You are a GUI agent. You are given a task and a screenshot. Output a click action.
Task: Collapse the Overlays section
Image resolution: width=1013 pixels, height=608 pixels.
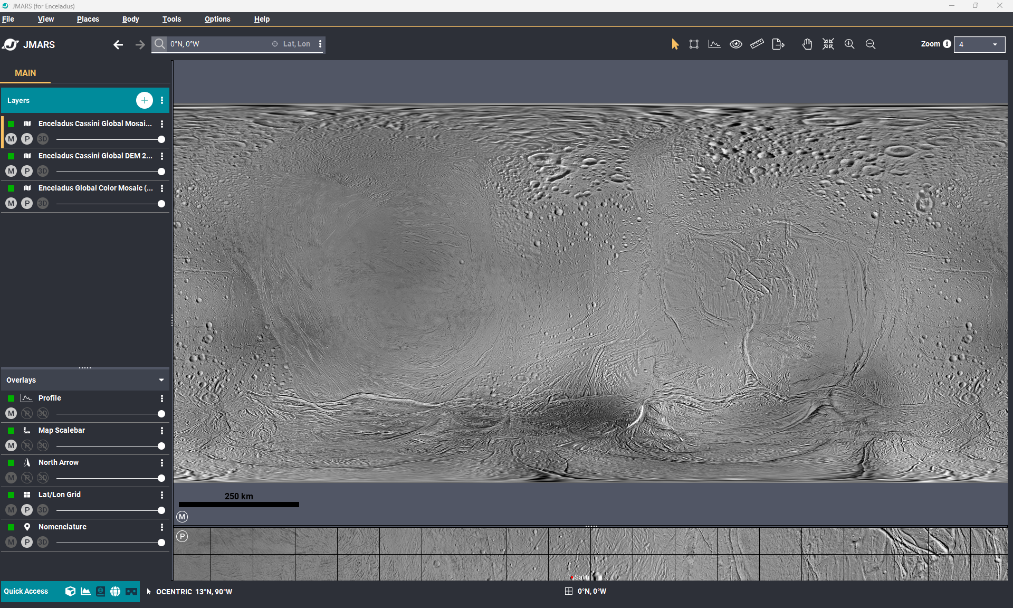pos(161,380)
